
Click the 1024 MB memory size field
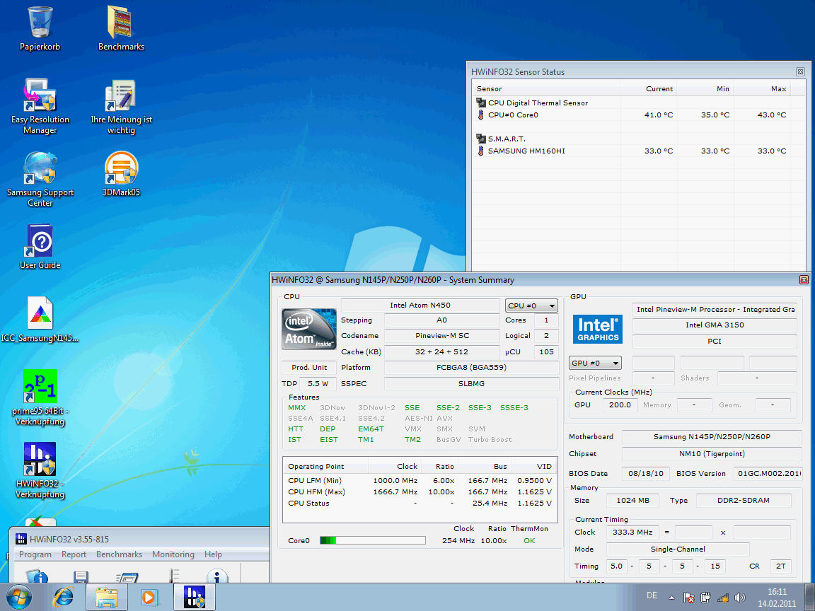coord(632,501)
